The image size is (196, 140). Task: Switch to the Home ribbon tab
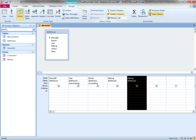pyautogui.click(x=15, y=6)
